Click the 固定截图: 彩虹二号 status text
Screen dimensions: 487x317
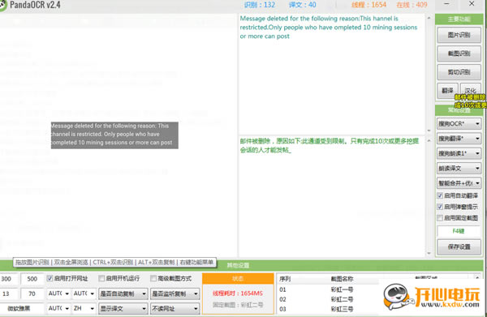238,305
